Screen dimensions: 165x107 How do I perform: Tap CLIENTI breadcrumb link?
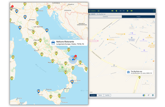[93, 14]
